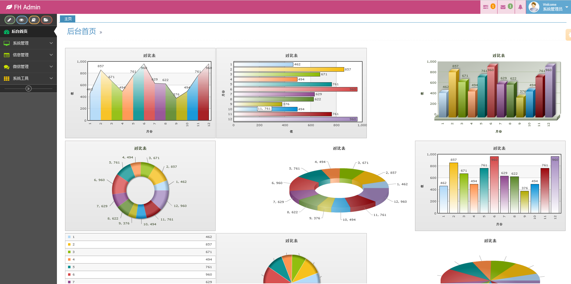Click the light blue legend swatch for row 1
This screenshot has height=284, width=571.
[x=69, y=237]
